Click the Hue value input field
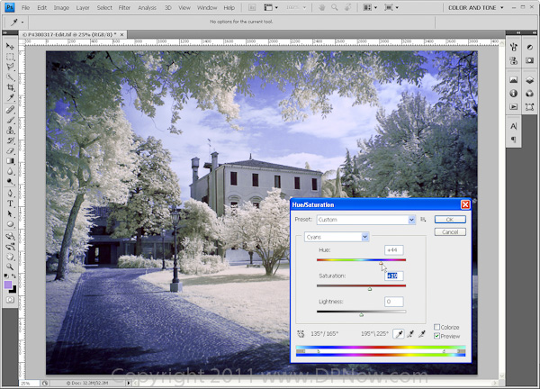Screen dimensions: 540x389 coord(394,250)
